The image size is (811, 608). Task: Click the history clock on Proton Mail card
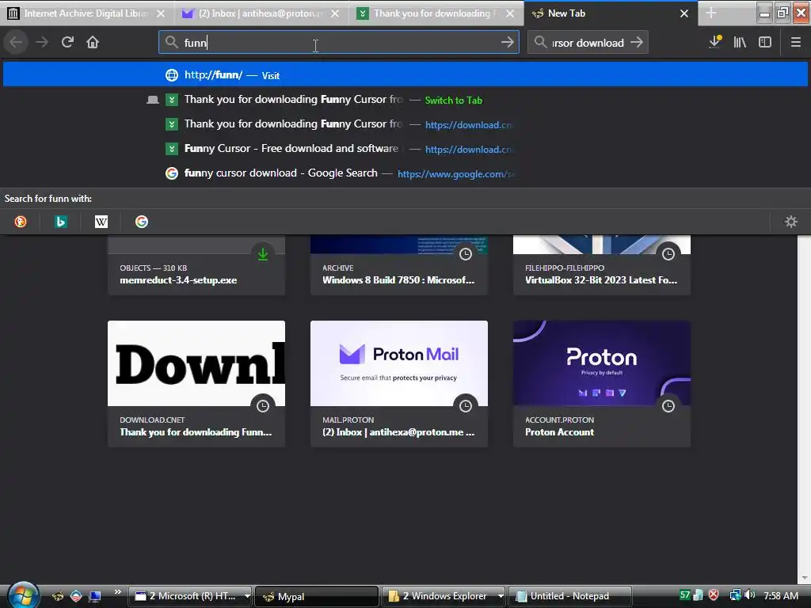point(466,406)
